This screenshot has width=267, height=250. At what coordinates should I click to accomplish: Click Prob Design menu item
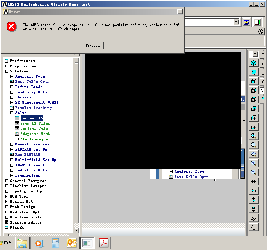(x=22, y=207)
